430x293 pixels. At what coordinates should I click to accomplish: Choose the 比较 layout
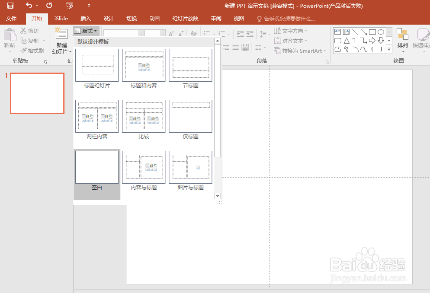click(144, 116)
